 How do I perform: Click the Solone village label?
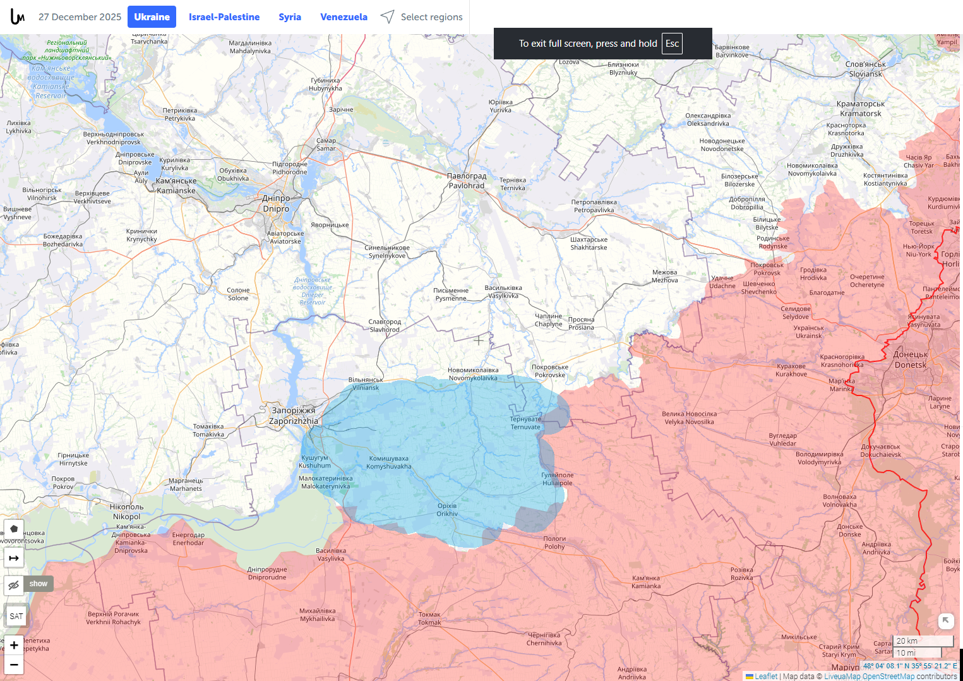tap(238, 294)
